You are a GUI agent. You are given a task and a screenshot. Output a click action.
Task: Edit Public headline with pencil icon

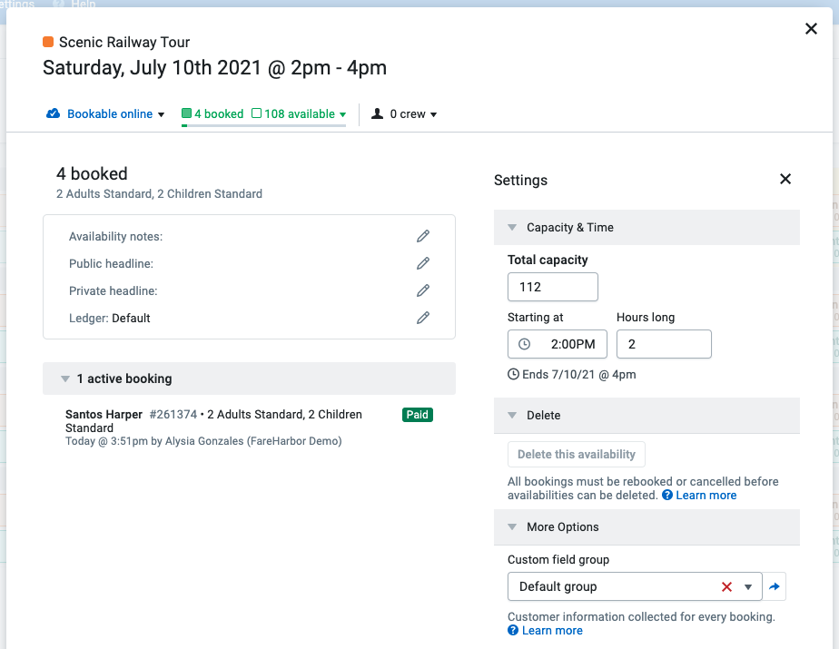[423, 263]
